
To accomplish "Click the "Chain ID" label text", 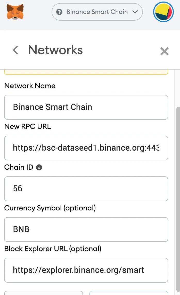I will click(19, 167).
